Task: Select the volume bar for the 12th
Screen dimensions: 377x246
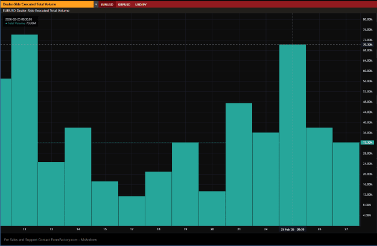Action: click(25, 130)
